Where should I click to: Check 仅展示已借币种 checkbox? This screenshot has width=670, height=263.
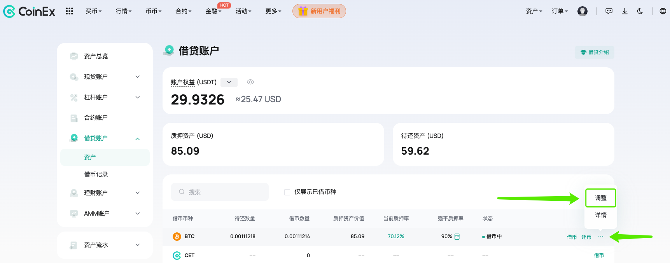point(287,192)
